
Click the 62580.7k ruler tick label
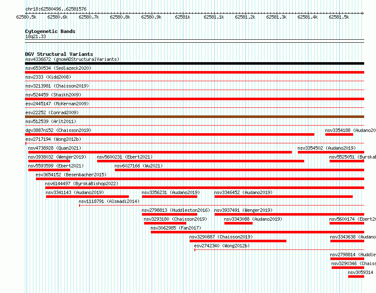point(89,17)
